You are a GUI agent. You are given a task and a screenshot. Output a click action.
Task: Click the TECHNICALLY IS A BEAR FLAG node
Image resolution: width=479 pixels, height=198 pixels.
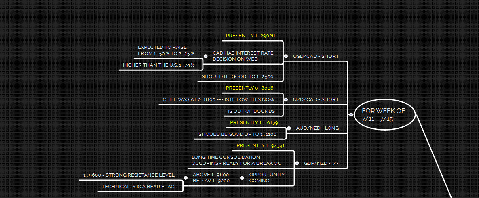click(x=137, y=187)
